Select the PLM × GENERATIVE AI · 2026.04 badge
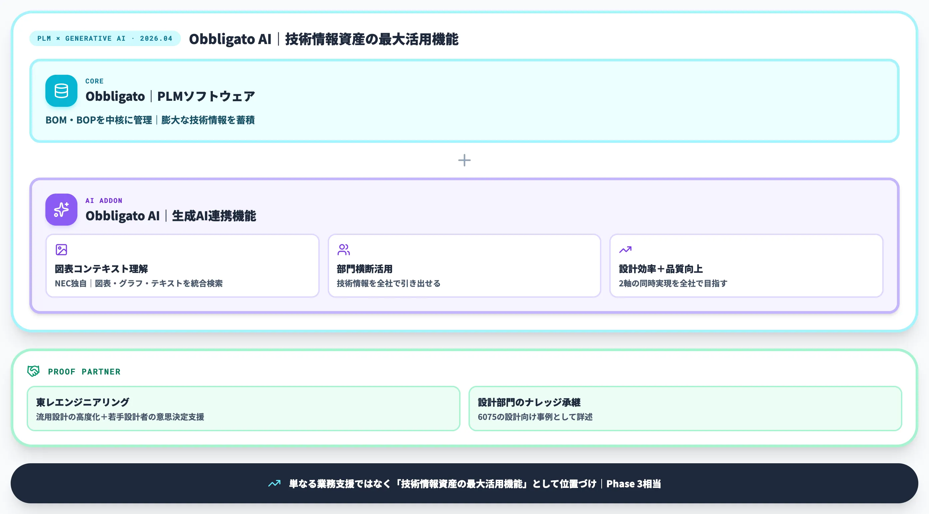This screenshot has width=929, height=514. pyautogui.click(x=105, y=38)
